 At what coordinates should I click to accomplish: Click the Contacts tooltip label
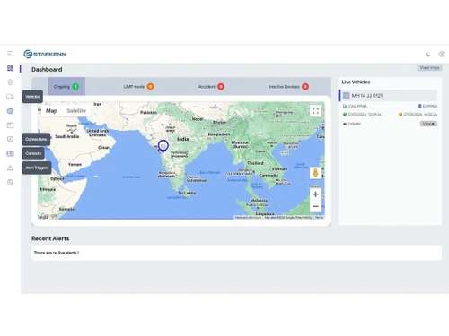coord(33,153)
